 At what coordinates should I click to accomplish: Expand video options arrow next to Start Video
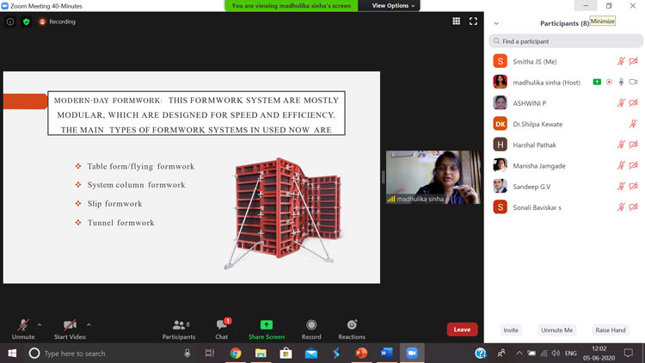tap(89, 325)
